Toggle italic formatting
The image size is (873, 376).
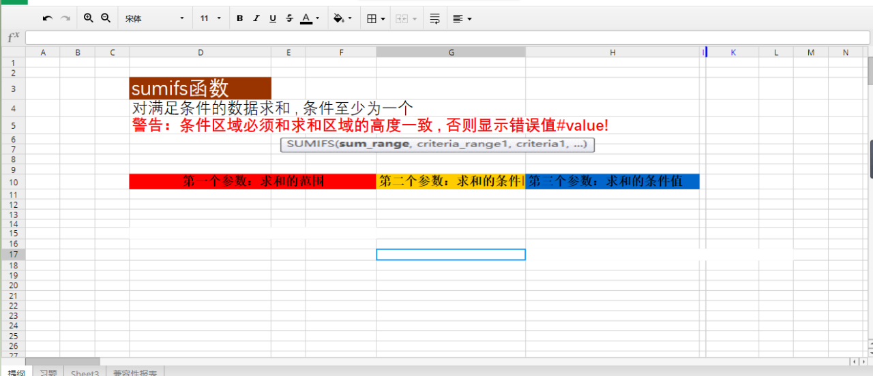point(256,18)
